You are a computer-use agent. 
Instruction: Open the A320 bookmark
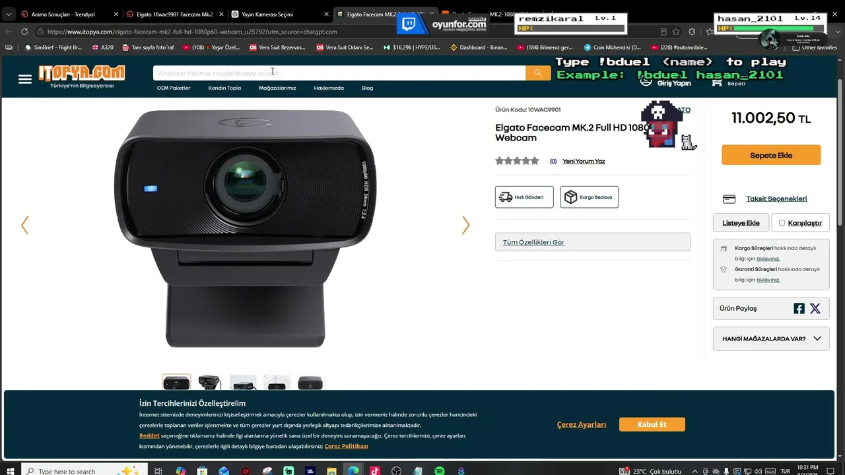pyautogui.click(x=102, y=47)
